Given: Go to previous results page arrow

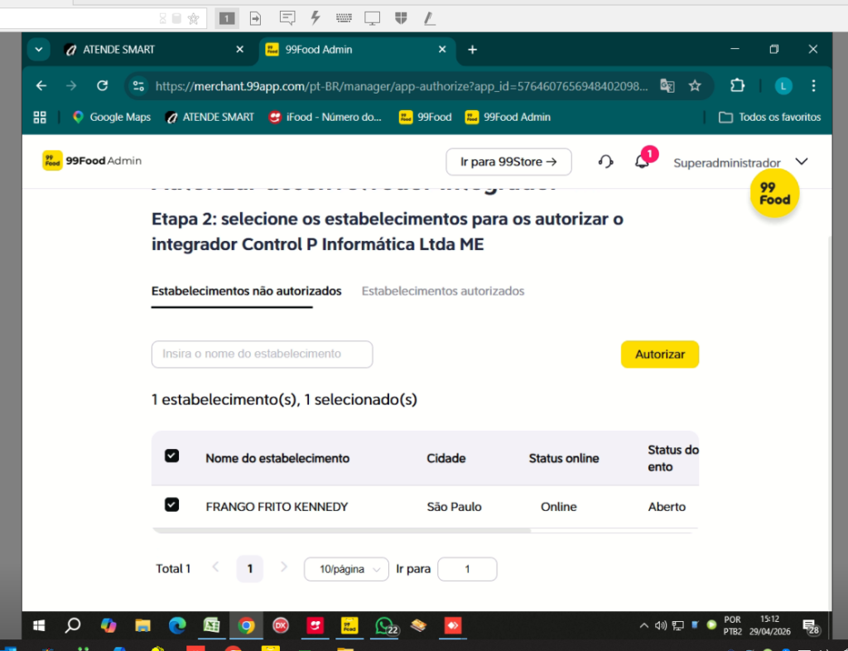Looking at the screenshot, I should [215, 567].
